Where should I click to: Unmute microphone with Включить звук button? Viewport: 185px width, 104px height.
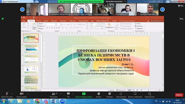(x=7, y=95)
